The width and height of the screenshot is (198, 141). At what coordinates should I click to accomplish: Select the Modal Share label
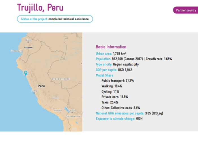pyautogui.click(x=104, y=75)
